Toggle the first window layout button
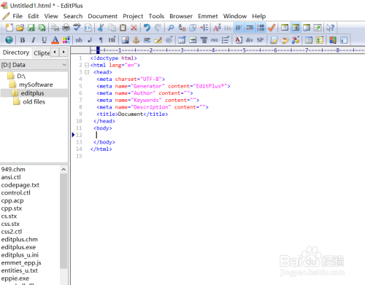 tap(285, 28)
